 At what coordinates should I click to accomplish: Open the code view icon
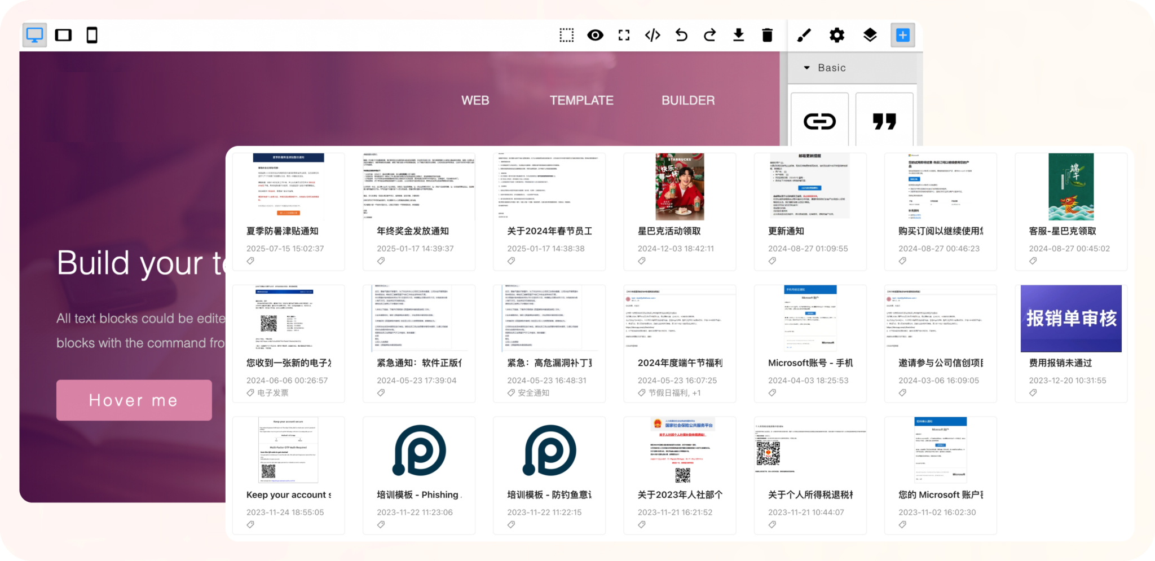(x=653, y=35)
